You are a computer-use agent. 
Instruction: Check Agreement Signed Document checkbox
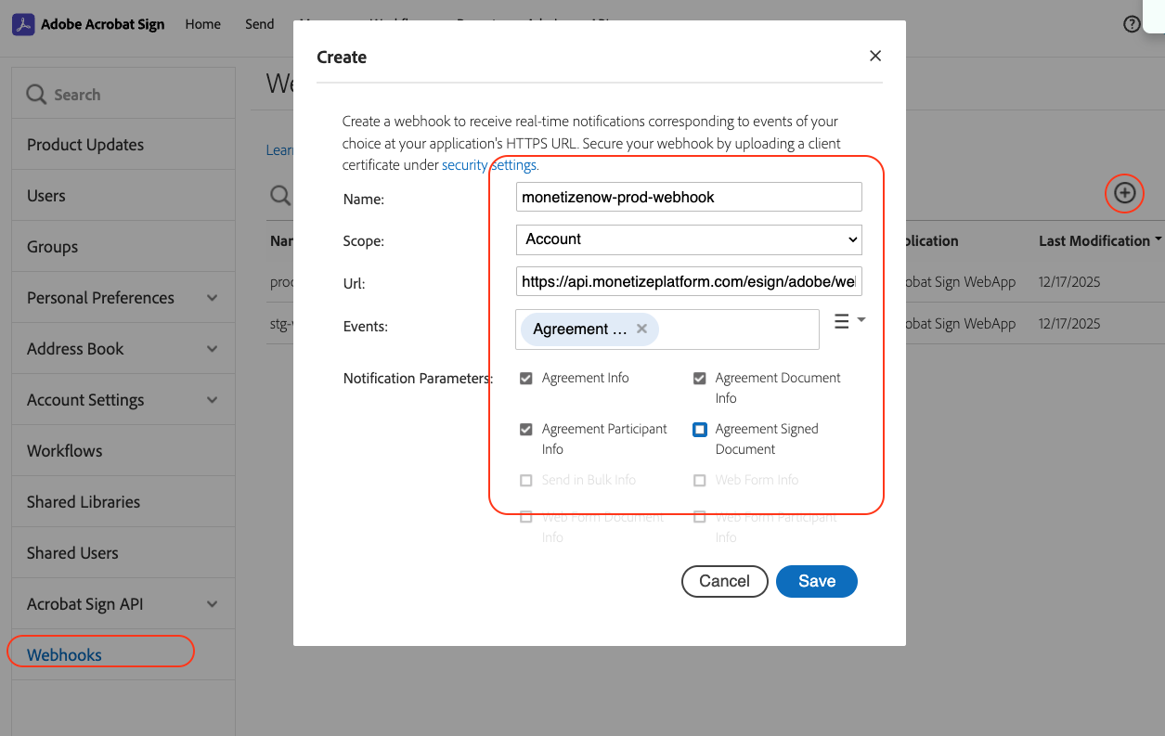700,430
